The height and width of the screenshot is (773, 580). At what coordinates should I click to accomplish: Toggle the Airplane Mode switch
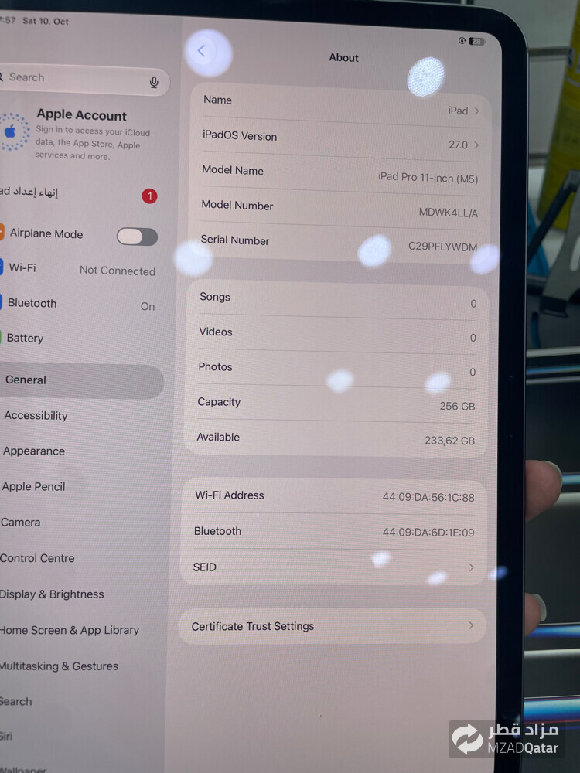tap(137, 237)
